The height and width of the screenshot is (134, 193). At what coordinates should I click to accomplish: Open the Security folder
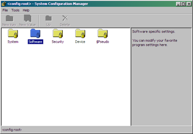point(58,34)
